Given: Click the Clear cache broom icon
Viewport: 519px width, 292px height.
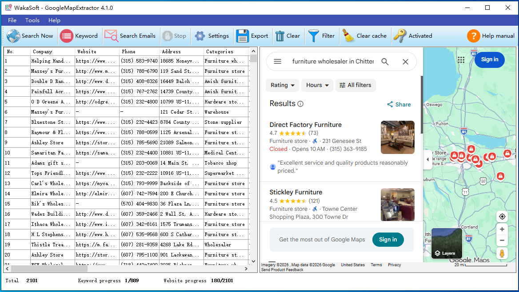Looking at the screenshot, I should [348, 36].
